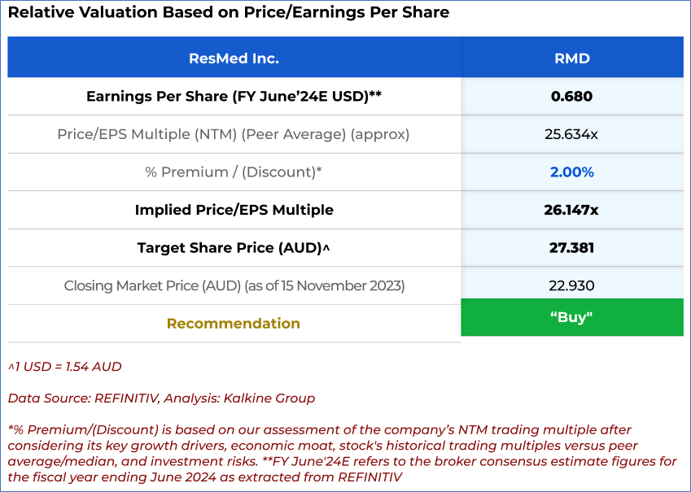
Task: Select the 'Price/EPS Multiple (NTM)' peer average label
Action: [x=234, y=134]
